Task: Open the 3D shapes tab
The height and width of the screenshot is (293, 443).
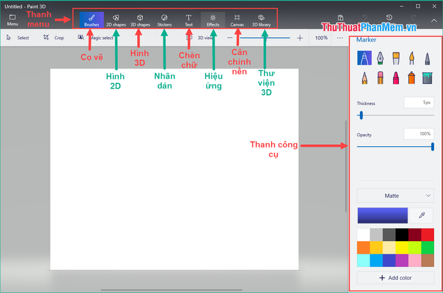Action: pos(140,20)
